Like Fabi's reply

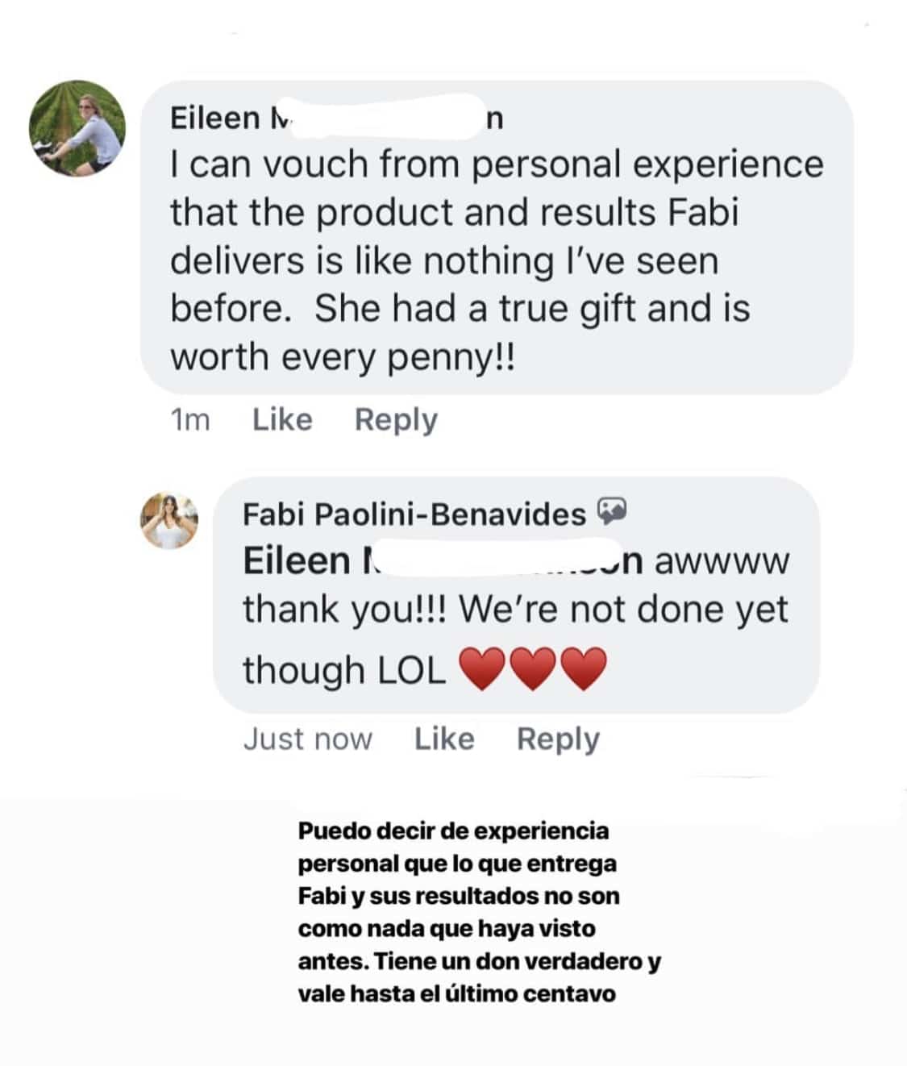point(444,739)
